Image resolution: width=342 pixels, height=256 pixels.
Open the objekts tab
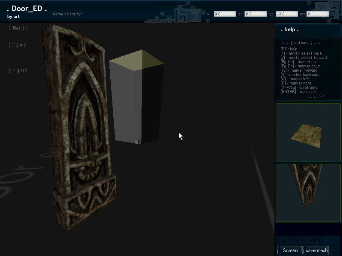[x=298, y=241]
